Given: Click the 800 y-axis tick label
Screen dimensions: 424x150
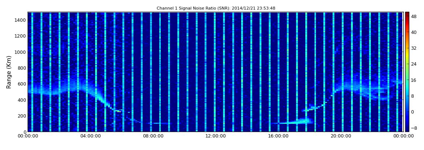Looking at the screenshot, I should pyautogui.click(x=22, y=68).
